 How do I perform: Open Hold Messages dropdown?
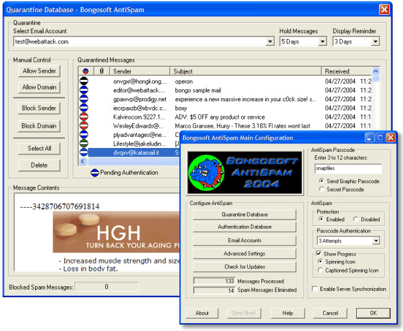[322, 42]
